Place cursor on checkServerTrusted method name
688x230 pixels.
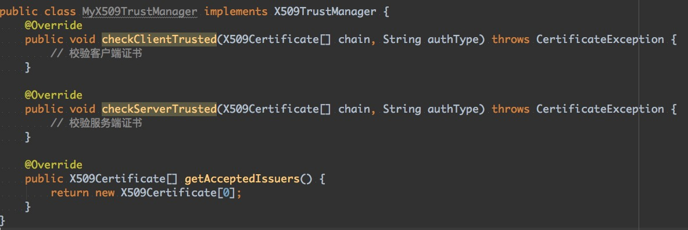coord(159,109)
